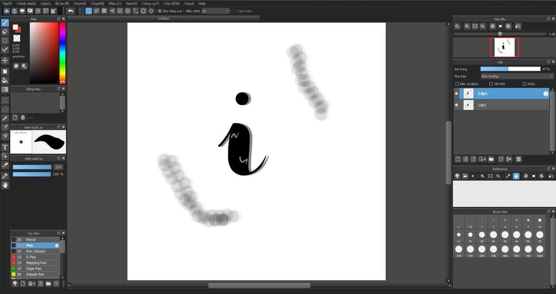Open add-brush dropdown in brush panel bottom
556x294 pixels.
click(x=31, y=283)
